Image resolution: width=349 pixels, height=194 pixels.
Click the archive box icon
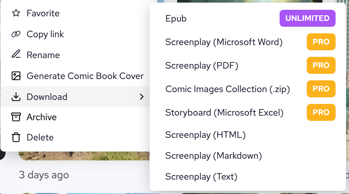point(16,117)
